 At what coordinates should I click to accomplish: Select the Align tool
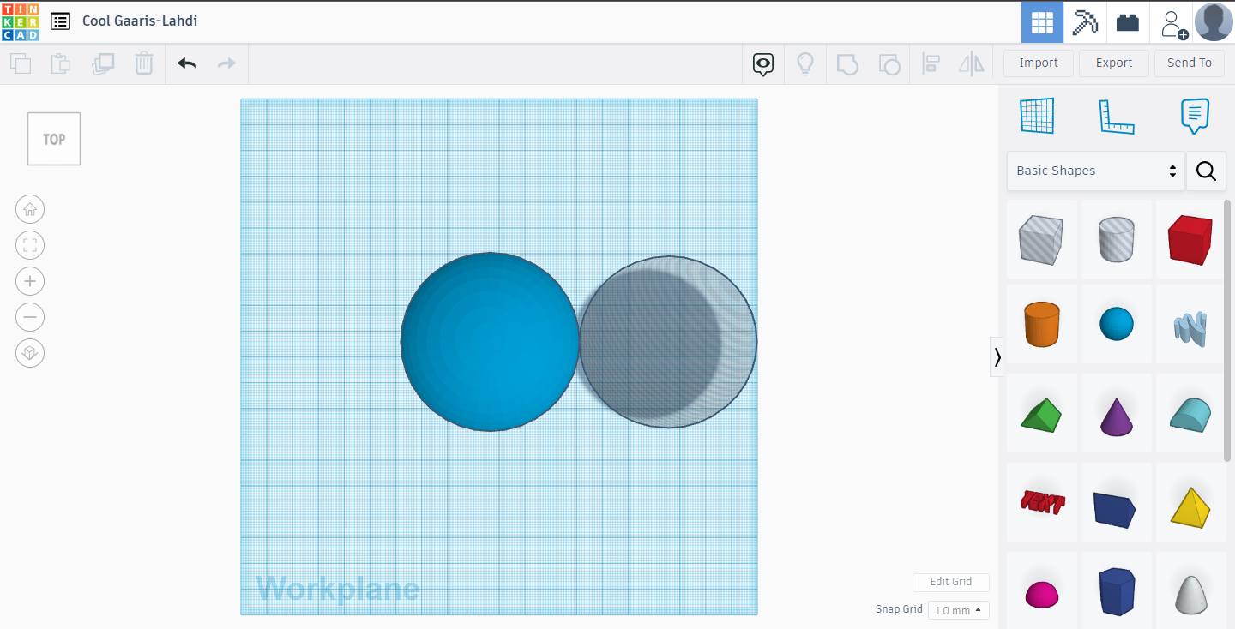pyautogui.click(x=931, y=63)
